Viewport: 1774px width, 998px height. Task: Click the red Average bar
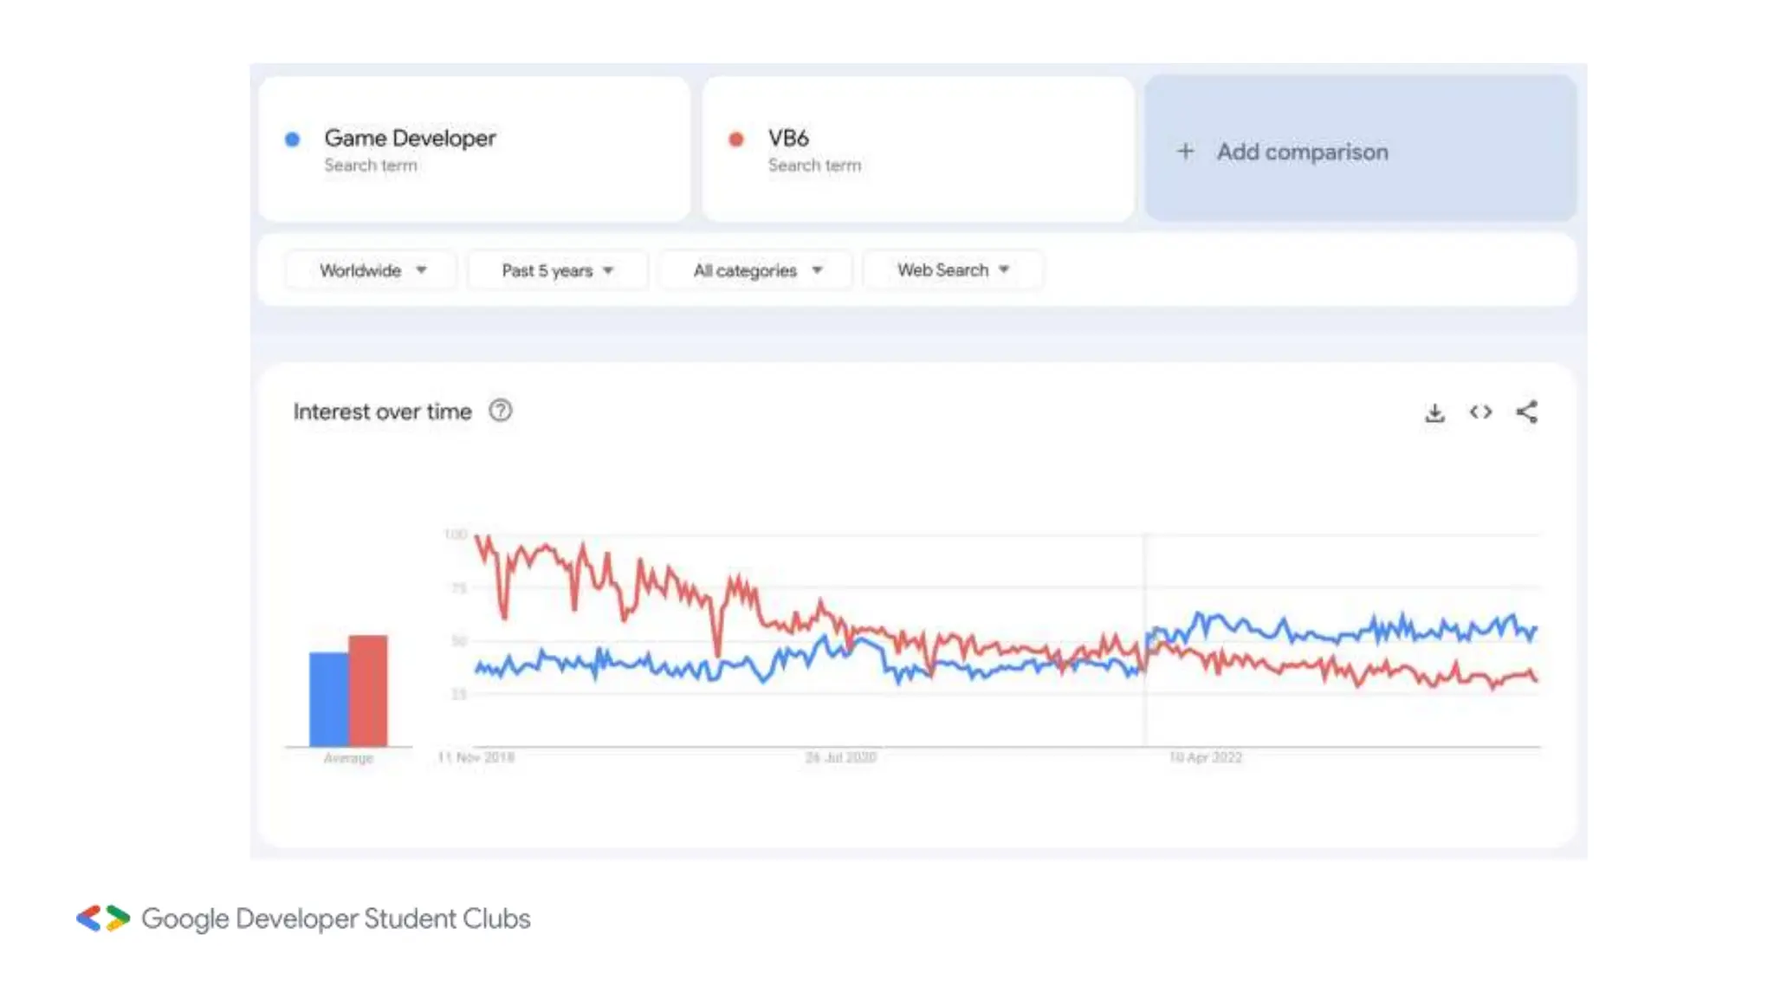tap(369, 690)
